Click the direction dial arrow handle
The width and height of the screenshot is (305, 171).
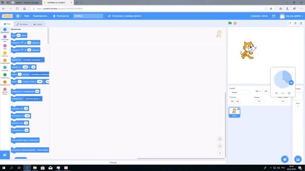(291, 83)
